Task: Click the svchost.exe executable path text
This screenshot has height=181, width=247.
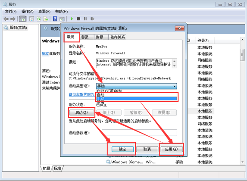Action: point(120,78)
